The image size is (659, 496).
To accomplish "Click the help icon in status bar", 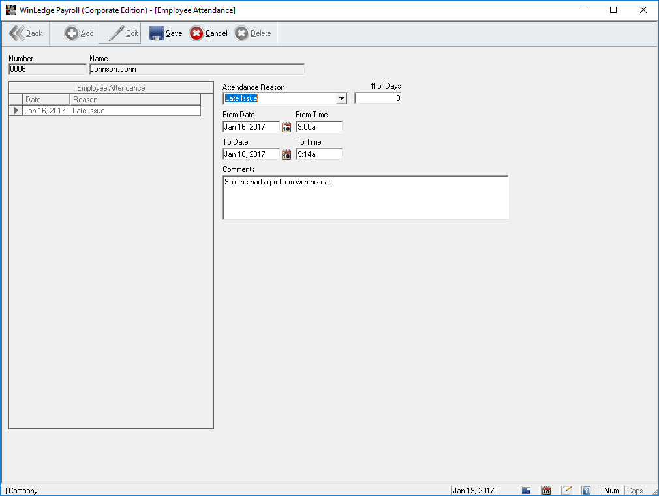I will click(587, 490).
